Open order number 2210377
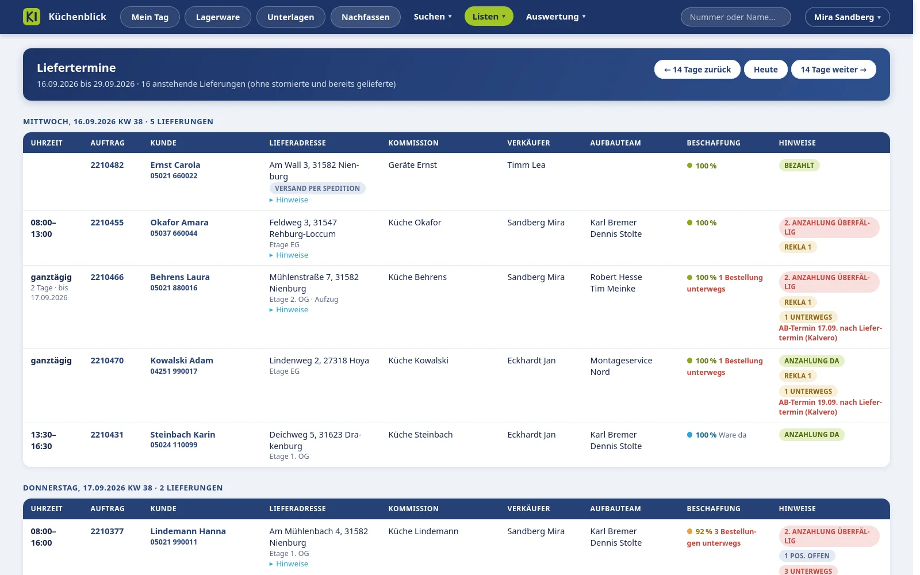920x575 pixels. [x=107, y=531]
